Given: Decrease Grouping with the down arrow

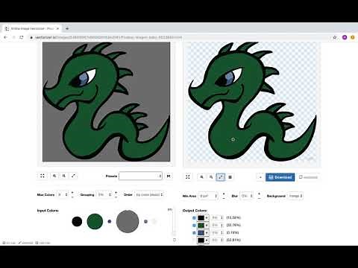Looking at the screenshot, I should pyautogui.click(x=116, y=197).
